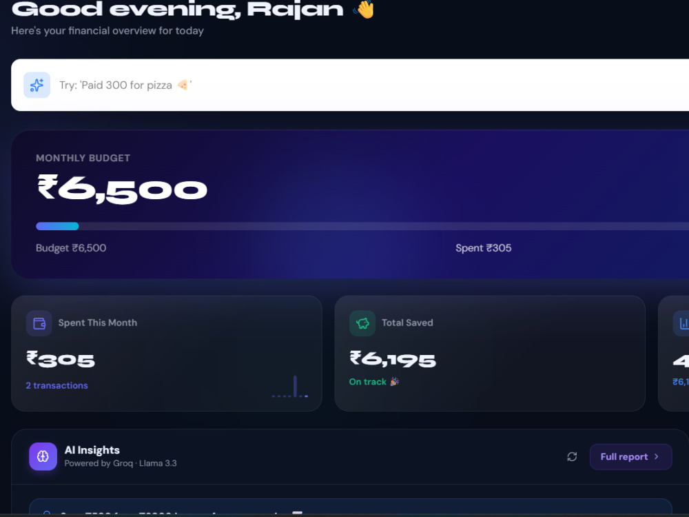Click the 'Budget ₹6,500' label

[x=71, y=247]
